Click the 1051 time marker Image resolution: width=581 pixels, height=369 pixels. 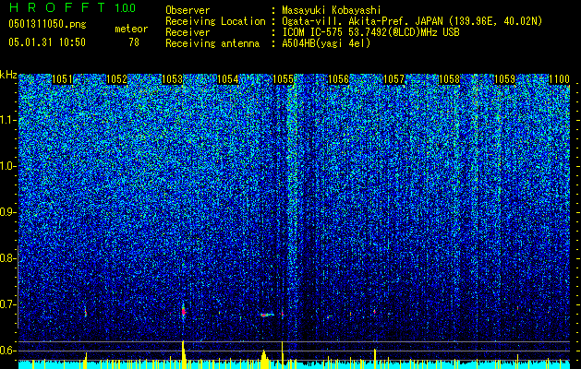click(x=62, y=79)
